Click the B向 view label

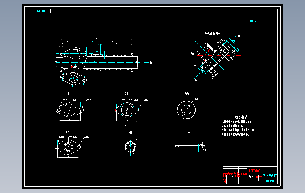pos(70,94)
